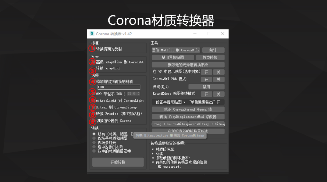Click the 禁用置换贴图 button
327x182 pixels.
click(x=173, y=57)
